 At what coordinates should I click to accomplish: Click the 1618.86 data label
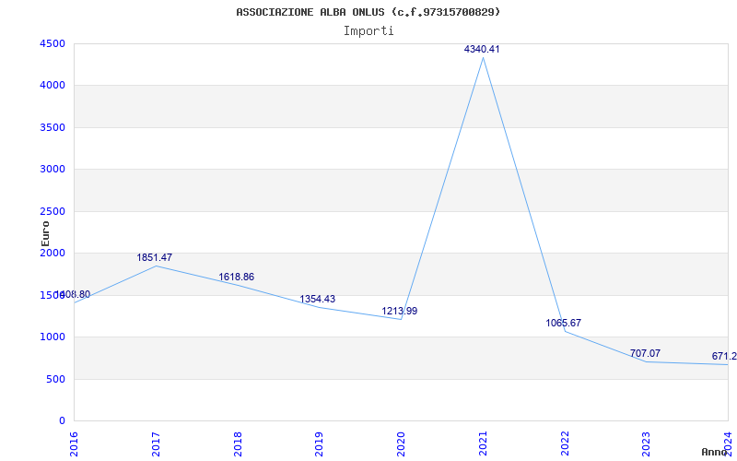click(x=236, y=277)
